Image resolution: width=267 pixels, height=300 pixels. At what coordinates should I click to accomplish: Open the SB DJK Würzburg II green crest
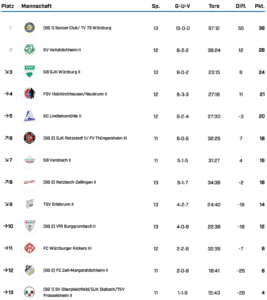click(30, 72)
